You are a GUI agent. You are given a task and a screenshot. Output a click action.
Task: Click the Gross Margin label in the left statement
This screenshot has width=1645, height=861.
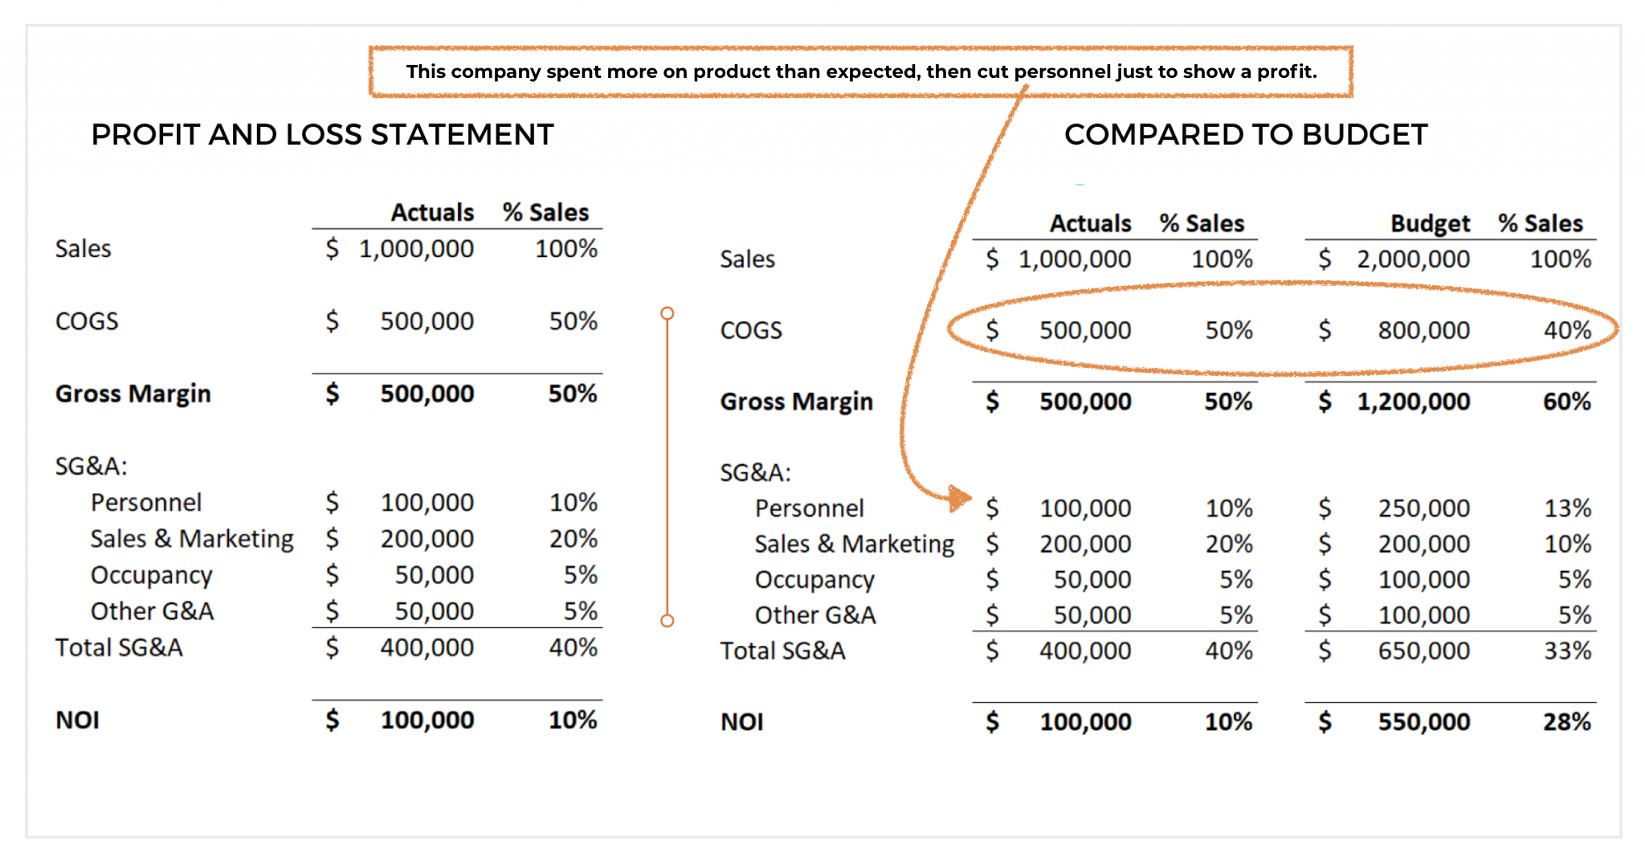click(133, 394)
